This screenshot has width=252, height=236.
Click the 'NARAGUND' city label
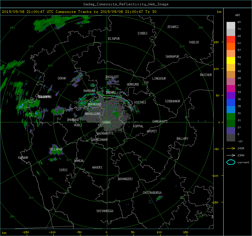point(95,104)
